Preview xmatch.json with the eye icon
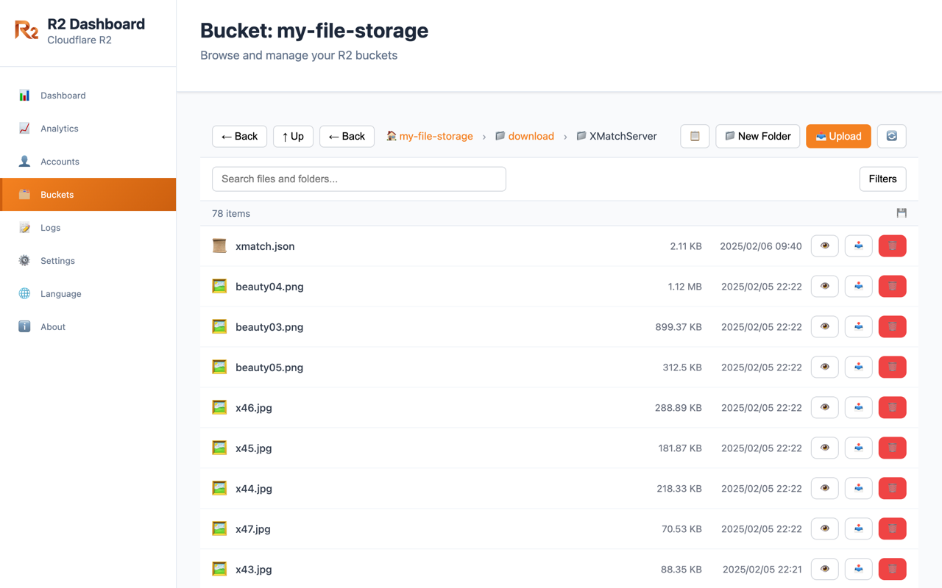Image resolution: width=942 pixels, height=588 pixels. [x=824, y=245]
